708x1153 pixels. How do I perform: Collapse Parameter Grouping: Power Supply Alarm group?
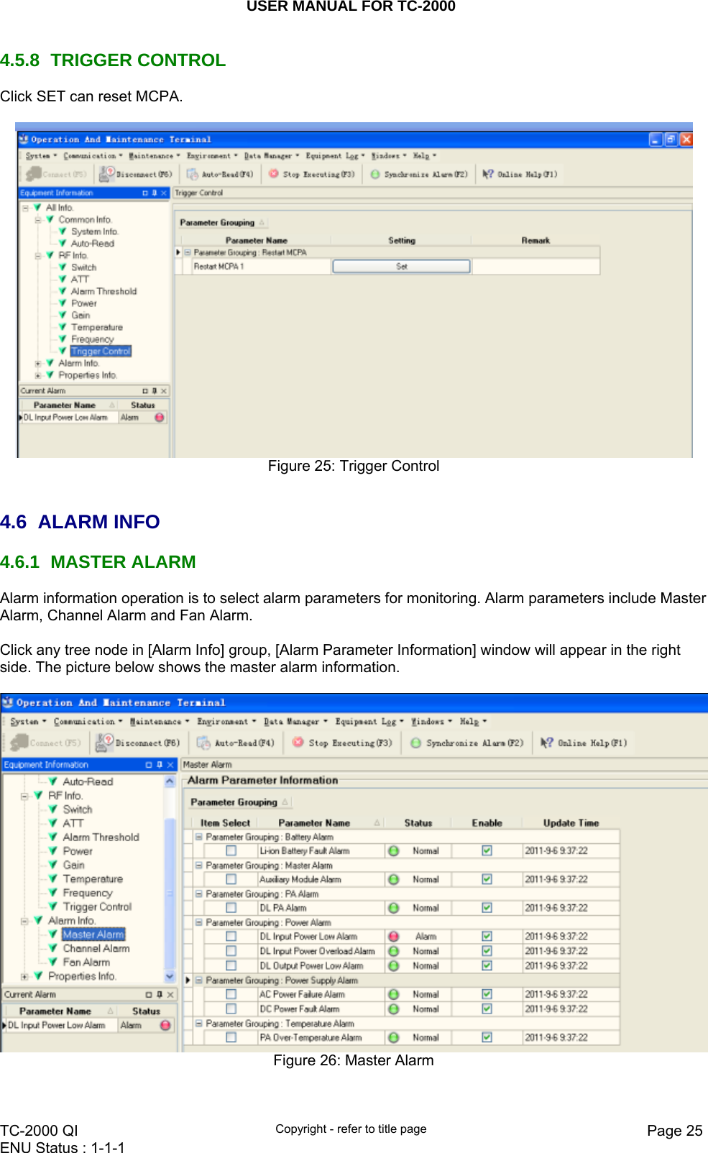click(199, 980)
